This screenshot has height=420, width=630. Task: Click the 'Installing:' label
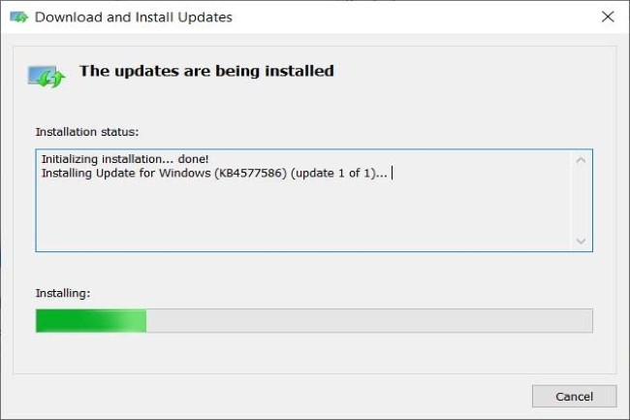tap(63, 293)
